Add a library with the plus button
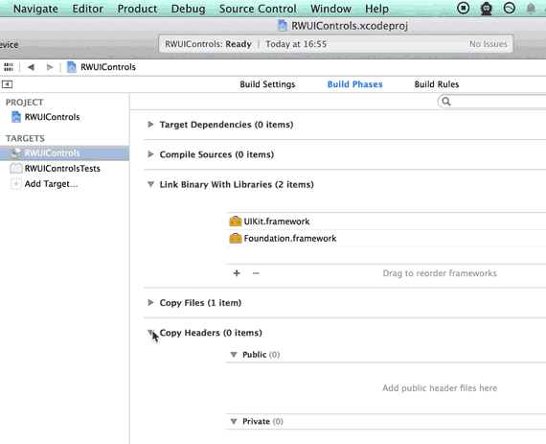 pyautogui.click(x=237, y=273)
